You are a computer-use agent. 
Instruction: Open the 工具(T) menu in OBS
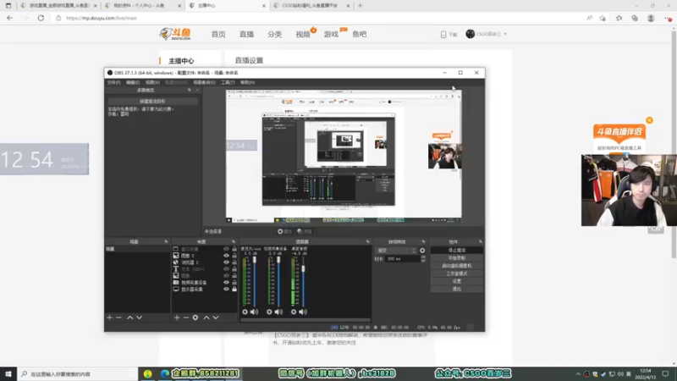click(228, 82)
